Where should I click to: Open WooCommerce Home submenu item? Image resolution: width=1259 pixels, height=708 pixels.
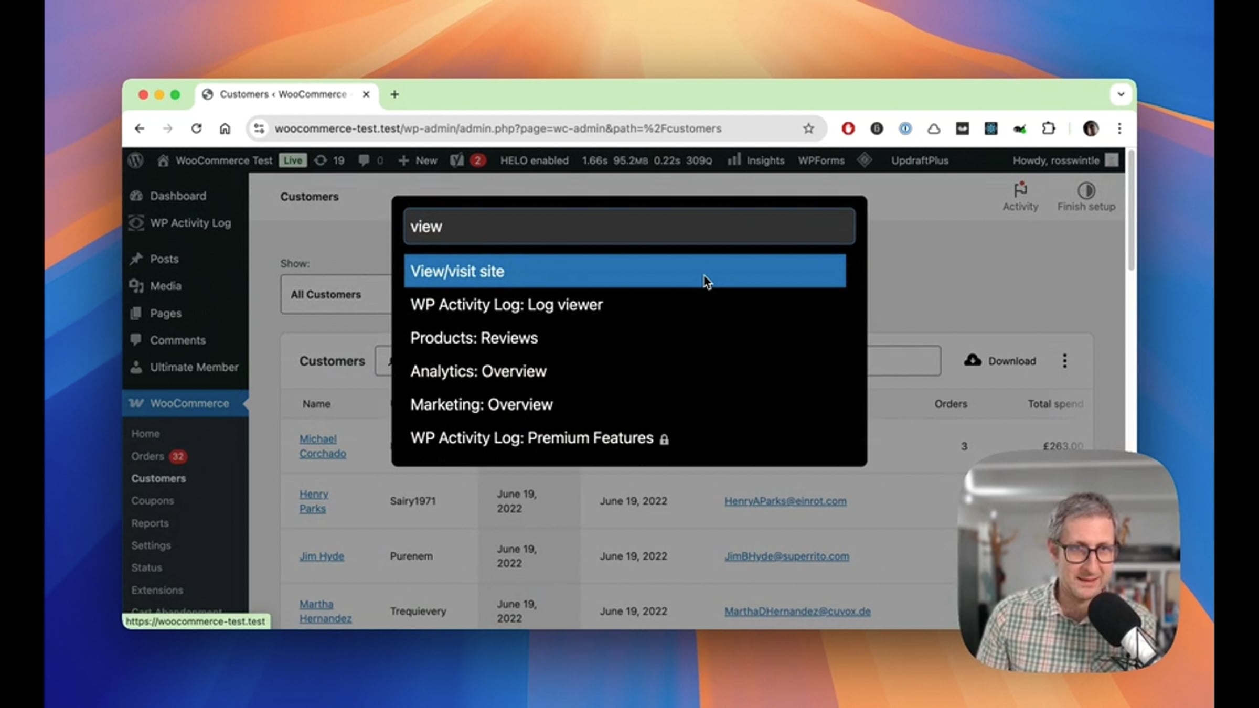145,434
